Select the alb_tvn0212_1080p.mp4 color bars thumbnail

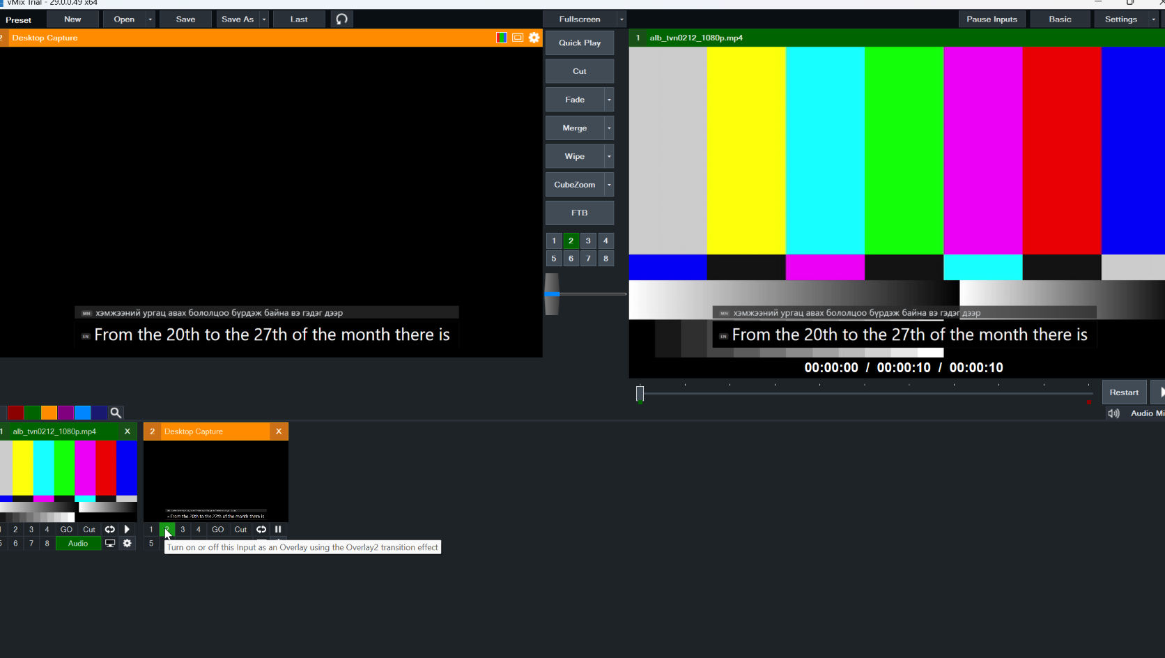(x=68, y=481)
